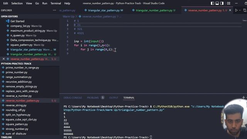
Task: Click line number 8 in gutter
Action: pos(68,49)
